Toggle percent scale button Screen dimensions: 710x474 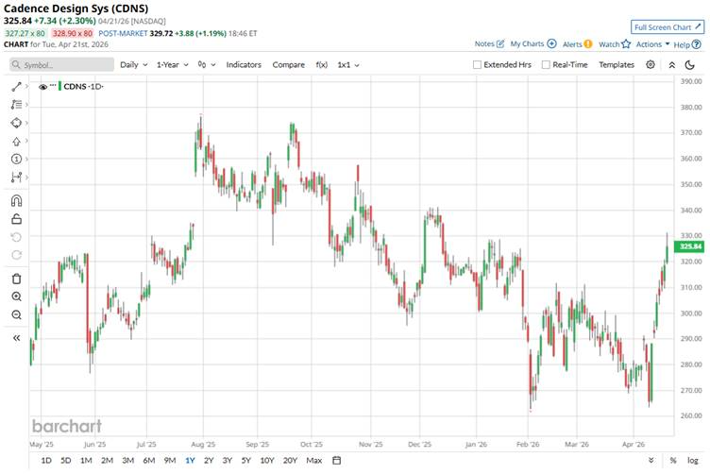[673, 461]
